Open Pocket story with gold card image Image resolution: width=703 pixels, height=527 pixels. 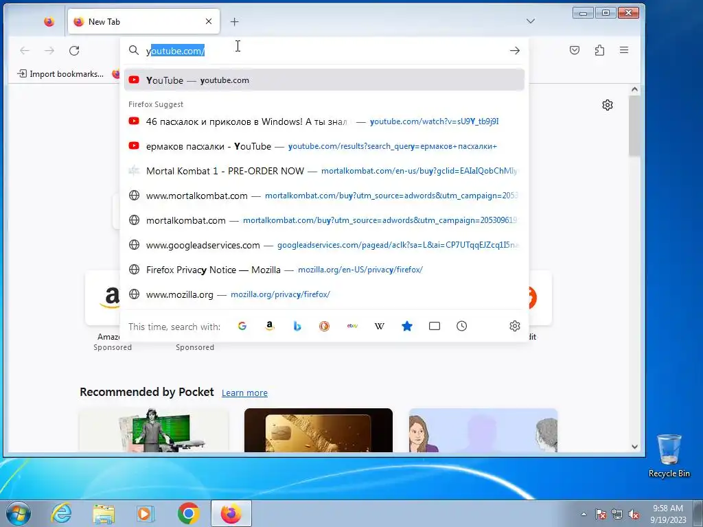pos(319,430)
